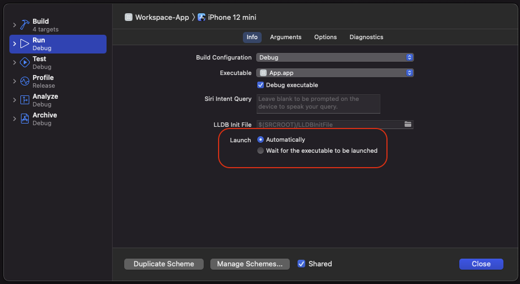Expand the Run action disclosure chevron
The width and height of the screenshot is (520, 284).
[x=14, y=44]
